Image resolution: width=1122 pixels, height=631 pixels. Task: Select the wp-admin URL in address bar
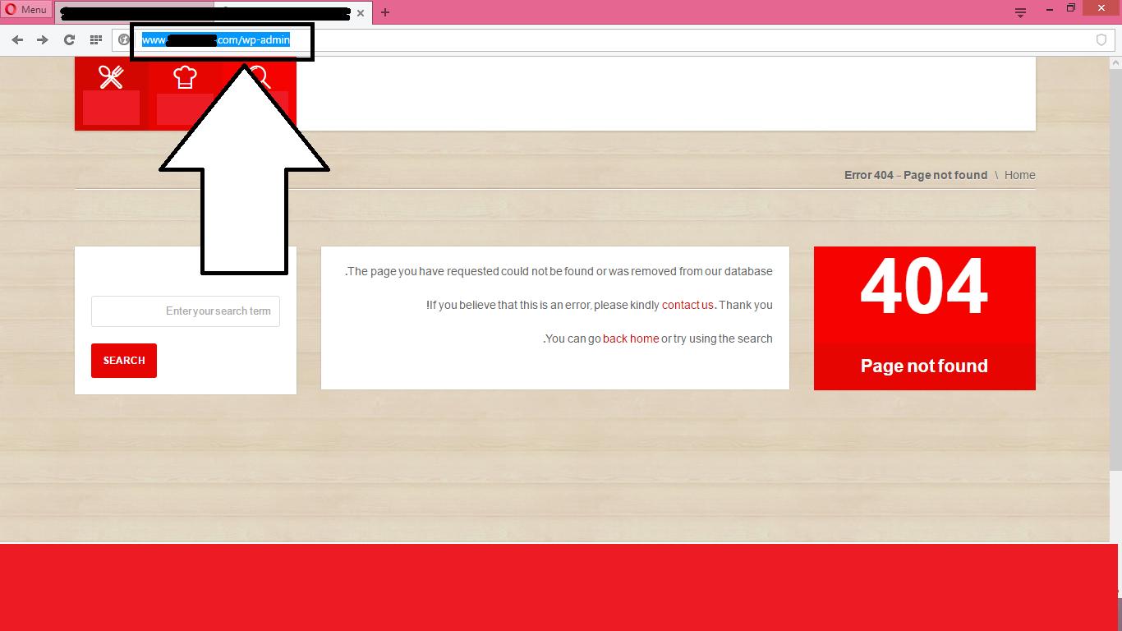pyautogui.click(x=215, y=39)
